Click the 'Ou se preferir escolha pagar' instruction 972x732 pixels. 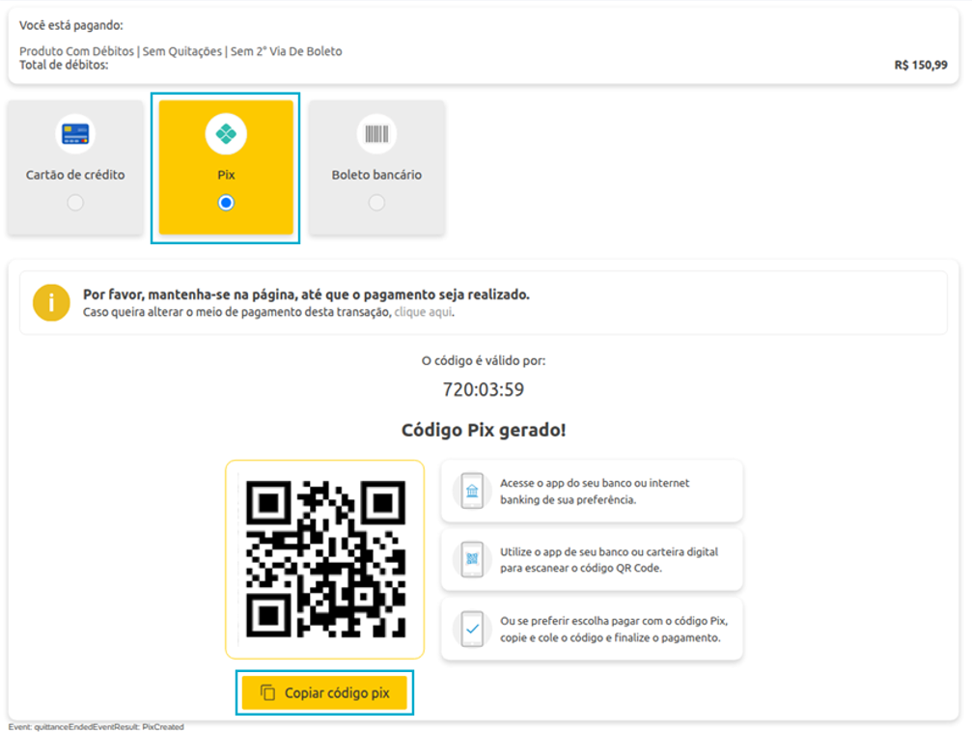[x=614, y=629]
